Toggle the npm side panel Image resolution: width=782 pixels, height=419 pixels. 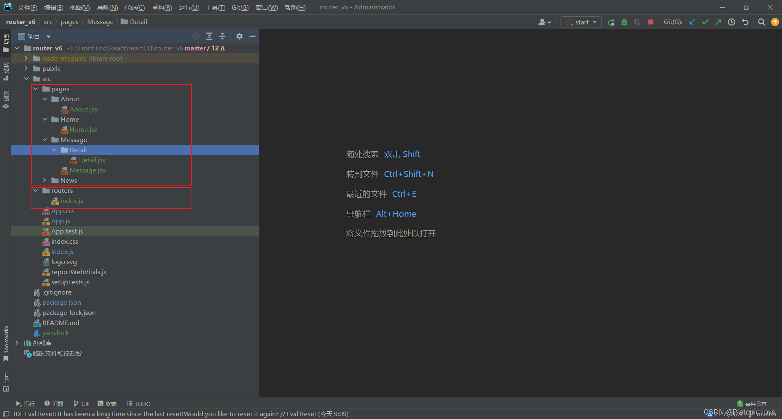[x=6, y=382]
